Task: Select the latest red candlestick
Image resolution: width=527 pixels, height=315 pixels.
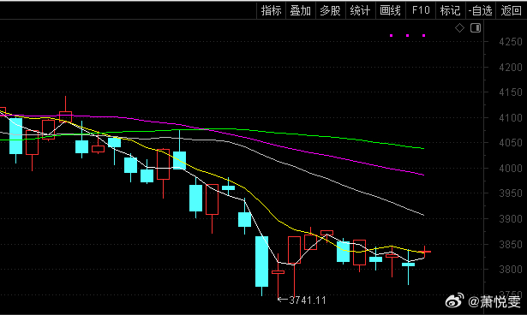Action: [x=424, y=251]
